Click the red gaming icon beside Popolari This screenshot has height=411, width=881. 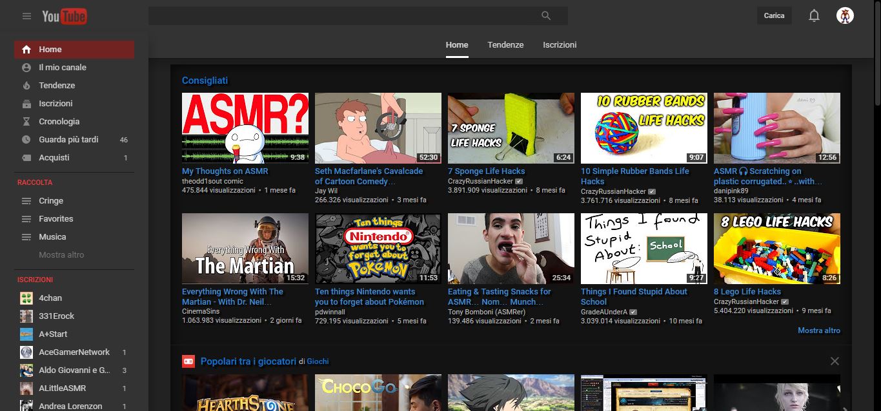click(x=188, y=361)
